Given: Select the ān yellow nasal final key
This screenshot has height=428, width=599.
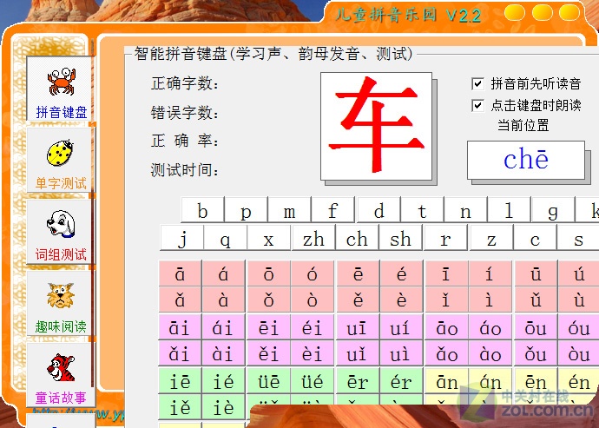Looking at the screenshot, I should 446,380.
